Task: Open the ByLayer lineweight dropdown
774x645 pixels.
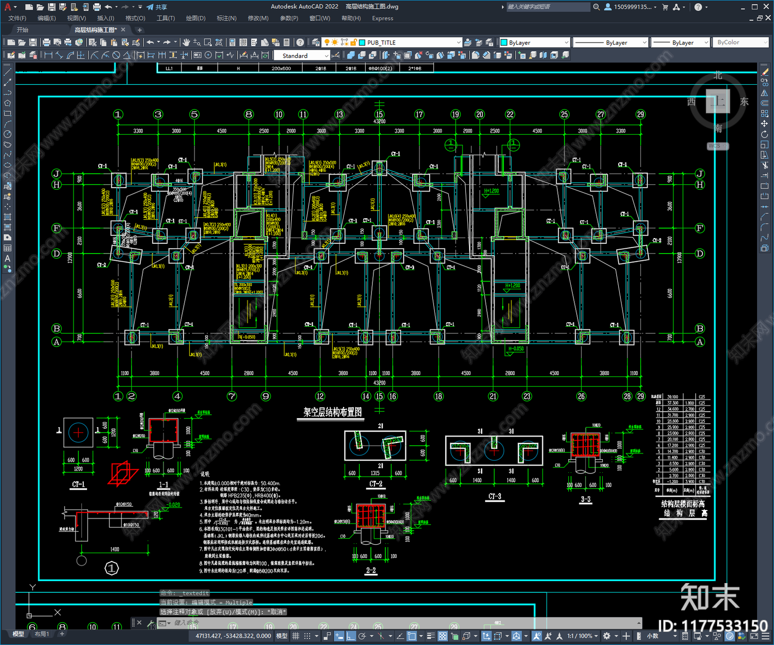Action: [706, 43]
